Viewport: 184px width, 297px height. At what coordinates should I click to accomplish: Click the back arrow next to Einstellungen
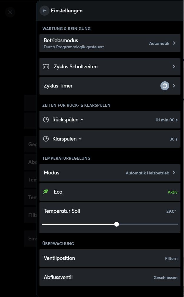coord(44,11)
